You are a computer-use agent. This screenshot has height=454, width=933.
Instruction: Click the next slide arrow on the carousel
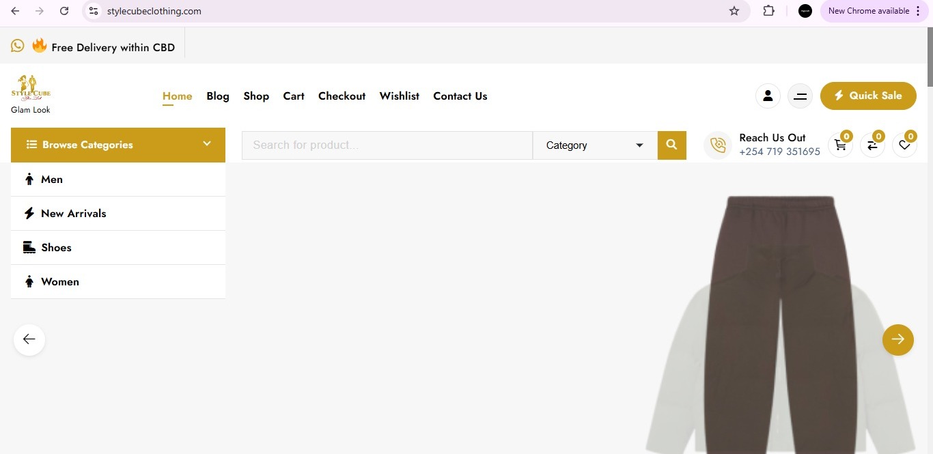tap(898, 339)
